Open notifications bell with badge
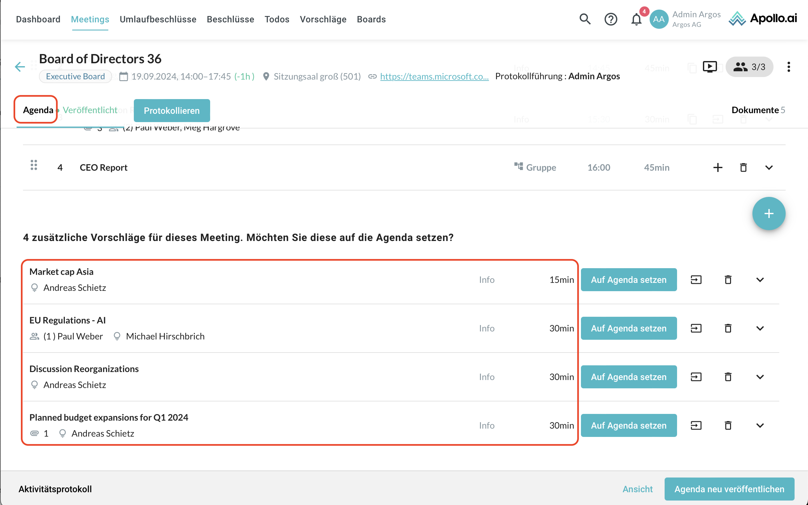 click(x=636, y=19)
